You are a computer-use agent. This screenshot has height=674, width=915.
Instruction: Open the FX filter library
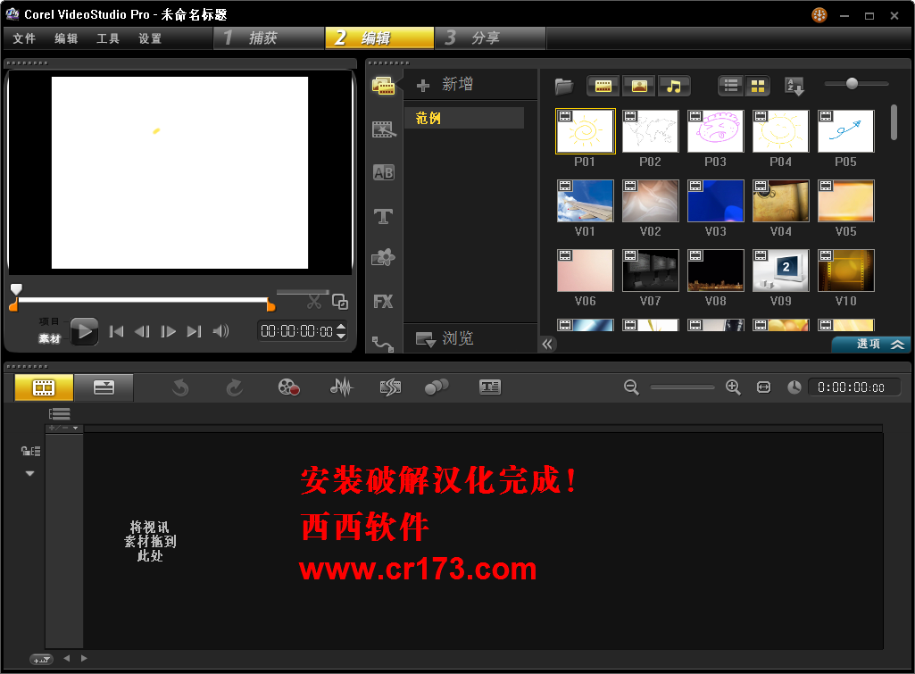383,302
